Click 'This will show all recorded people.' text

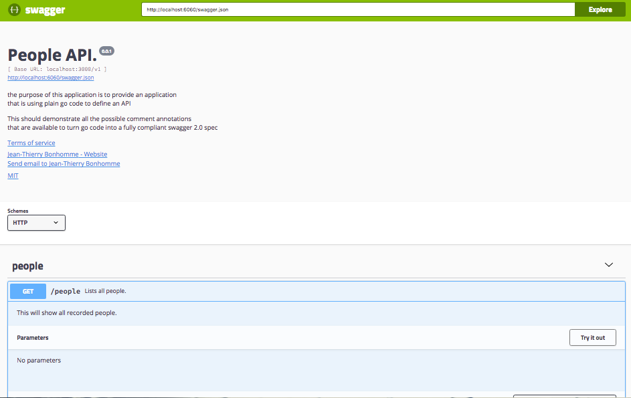point(67,312)
